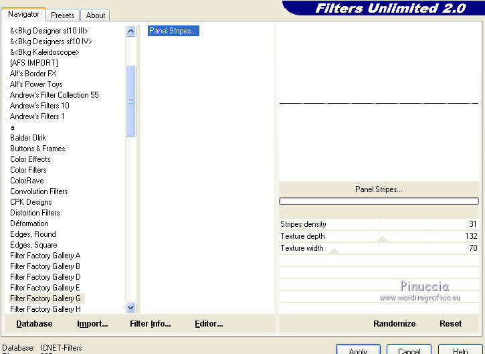Click the Texture width slider handle

click(x=334, y=251)
